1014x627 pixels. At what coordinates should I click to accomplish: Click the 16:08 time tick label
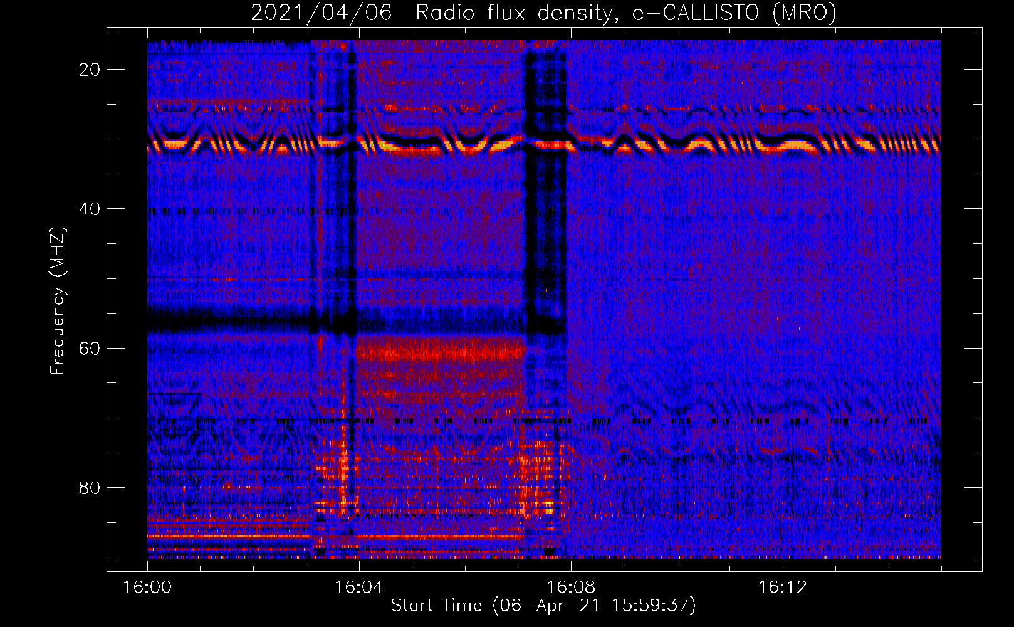(x=571, y=587)
